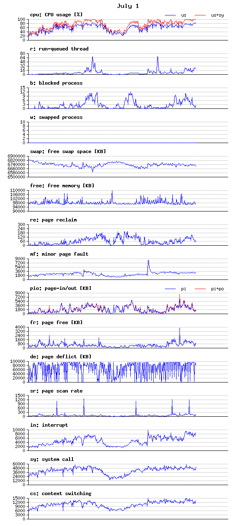The width and height of the screenshot is (234, 526).
Task: Click the 're: page reclaim' graph title
Action: click(53, 220)
